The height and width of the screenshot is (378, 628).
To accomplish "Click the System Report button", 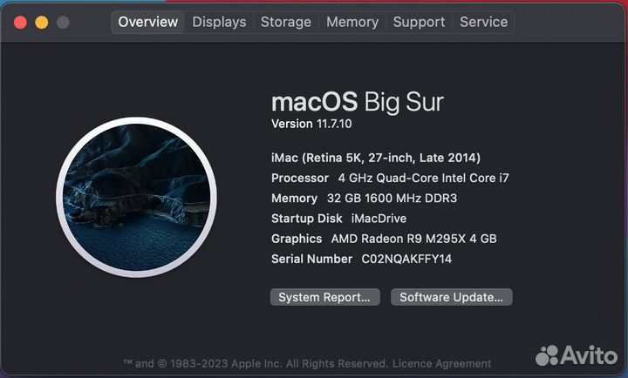I will click(324, 297).
